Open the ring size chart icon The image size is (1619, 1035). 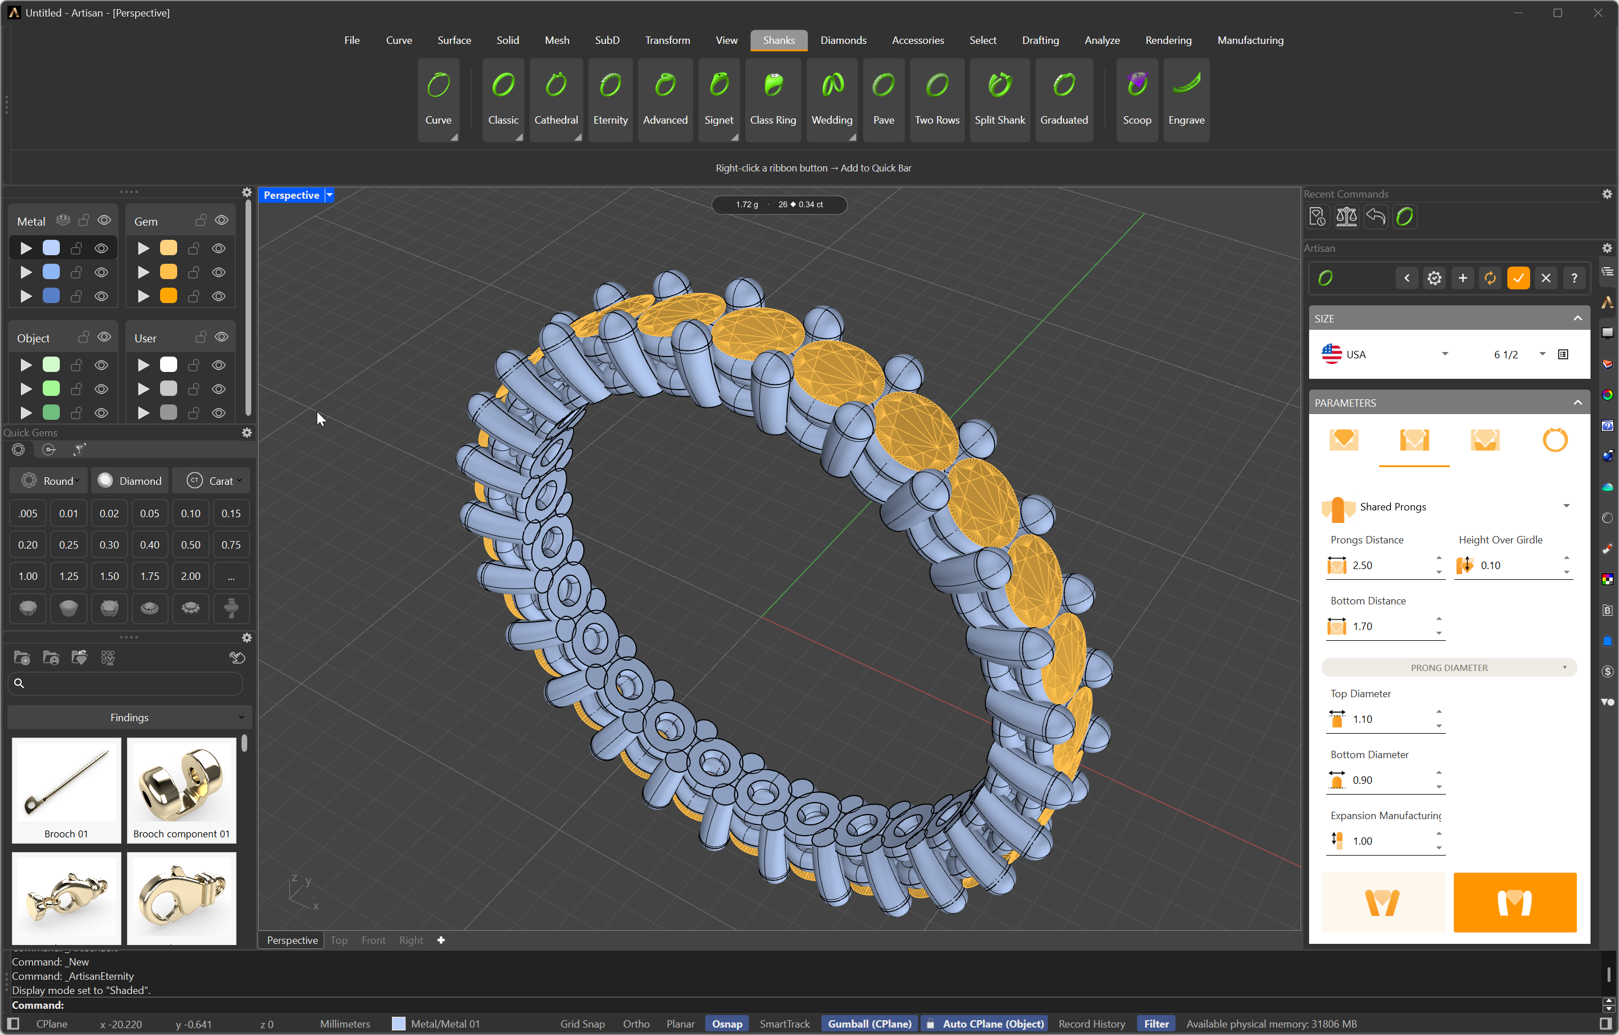[1563, 354]
